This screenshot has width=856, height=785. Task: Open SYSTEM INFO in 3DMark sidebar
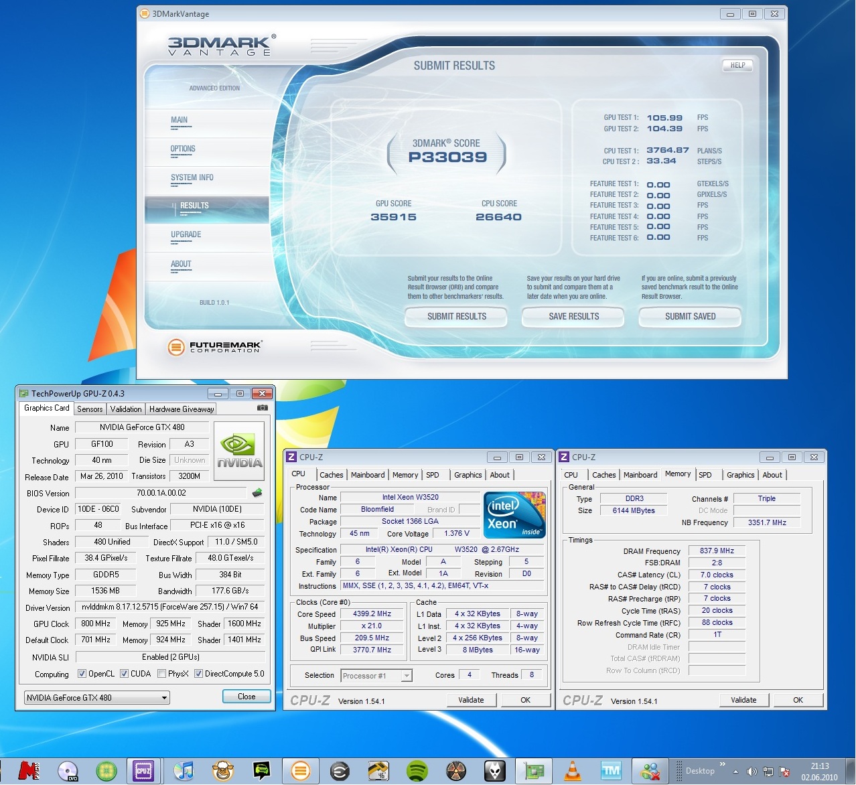pyautogui.click(x=192, y=178)
